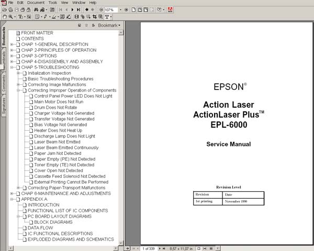Viewport: 314px width, 251px height.
Task: Click the Fit in Window icon
Action: click(140, 9)
